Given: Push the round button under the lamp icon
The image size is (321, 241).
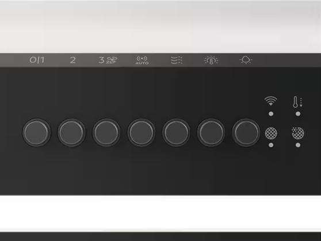Looking at the screenshot, I should tap(246, 132).
